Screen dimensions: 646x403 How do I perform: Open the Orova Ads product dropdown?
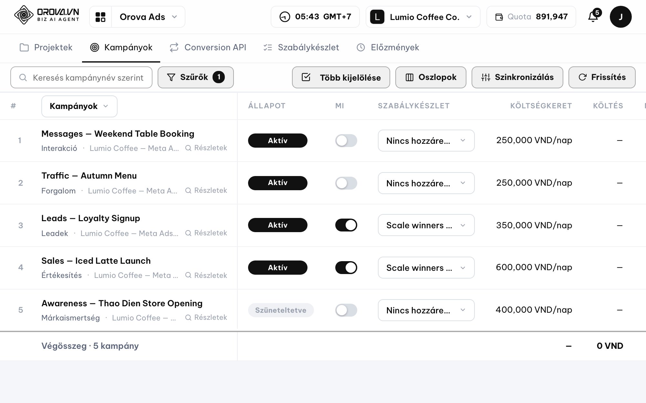coord(148,17)
